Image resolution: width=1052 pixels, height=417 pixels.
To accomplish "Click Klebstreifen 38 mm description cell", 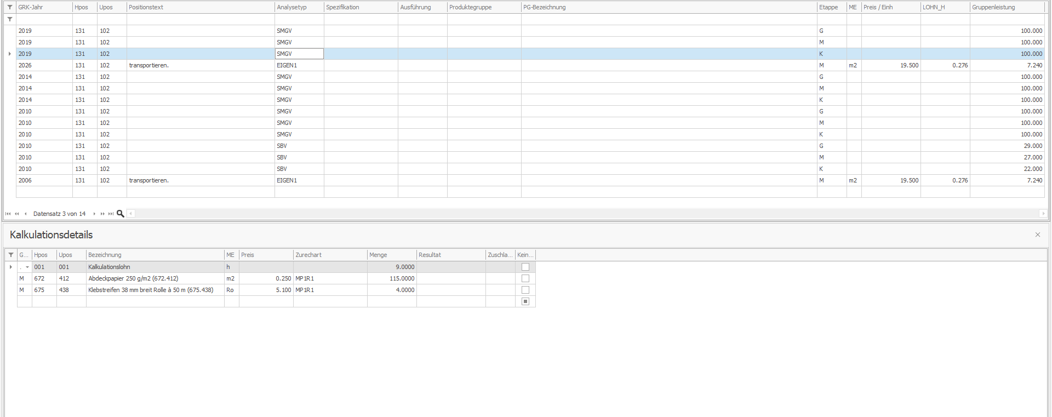I will [x=155, y=290].
